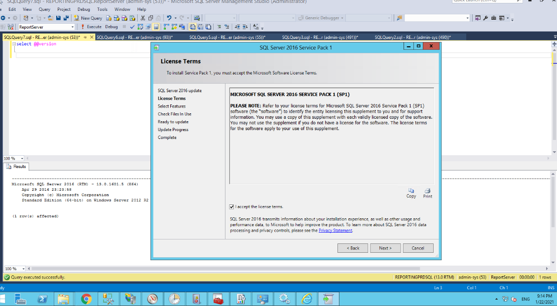The width and height of the screenshot is (557, 306).
Task: Click the Toolbox icon in the toolbar
Action: click(x=493, y=18)
